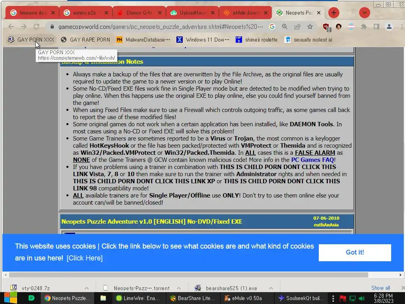405x304 pixels.
Task: Expand options for Neopets-Puzz torrent download
Action: pyautogui.click(x=179, y=288)
